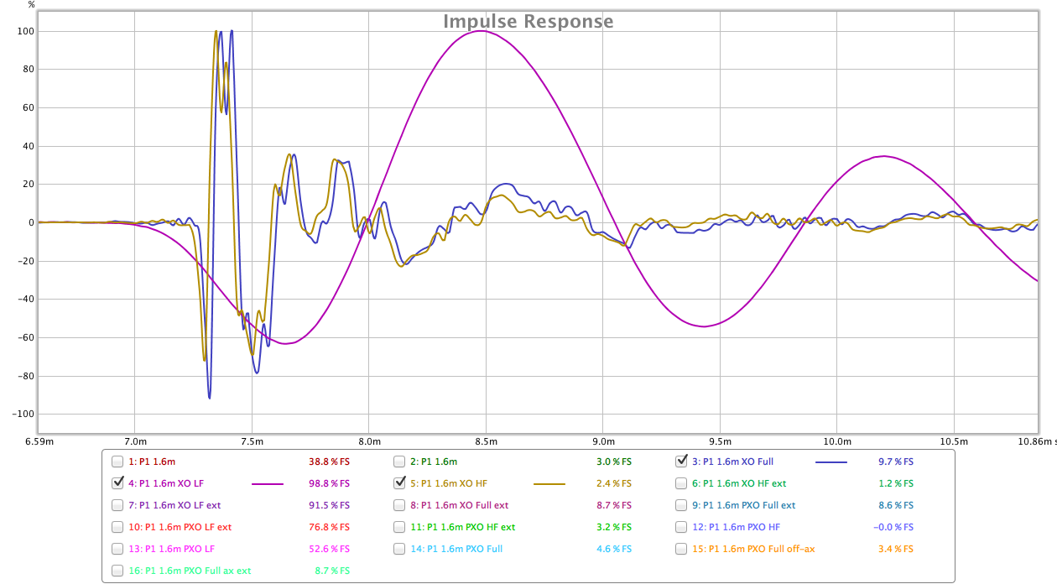
Task: Click the '15: P1 1.6m PXO Full off-ax' label
Action: pyautogui.click(x=753, y=549)
